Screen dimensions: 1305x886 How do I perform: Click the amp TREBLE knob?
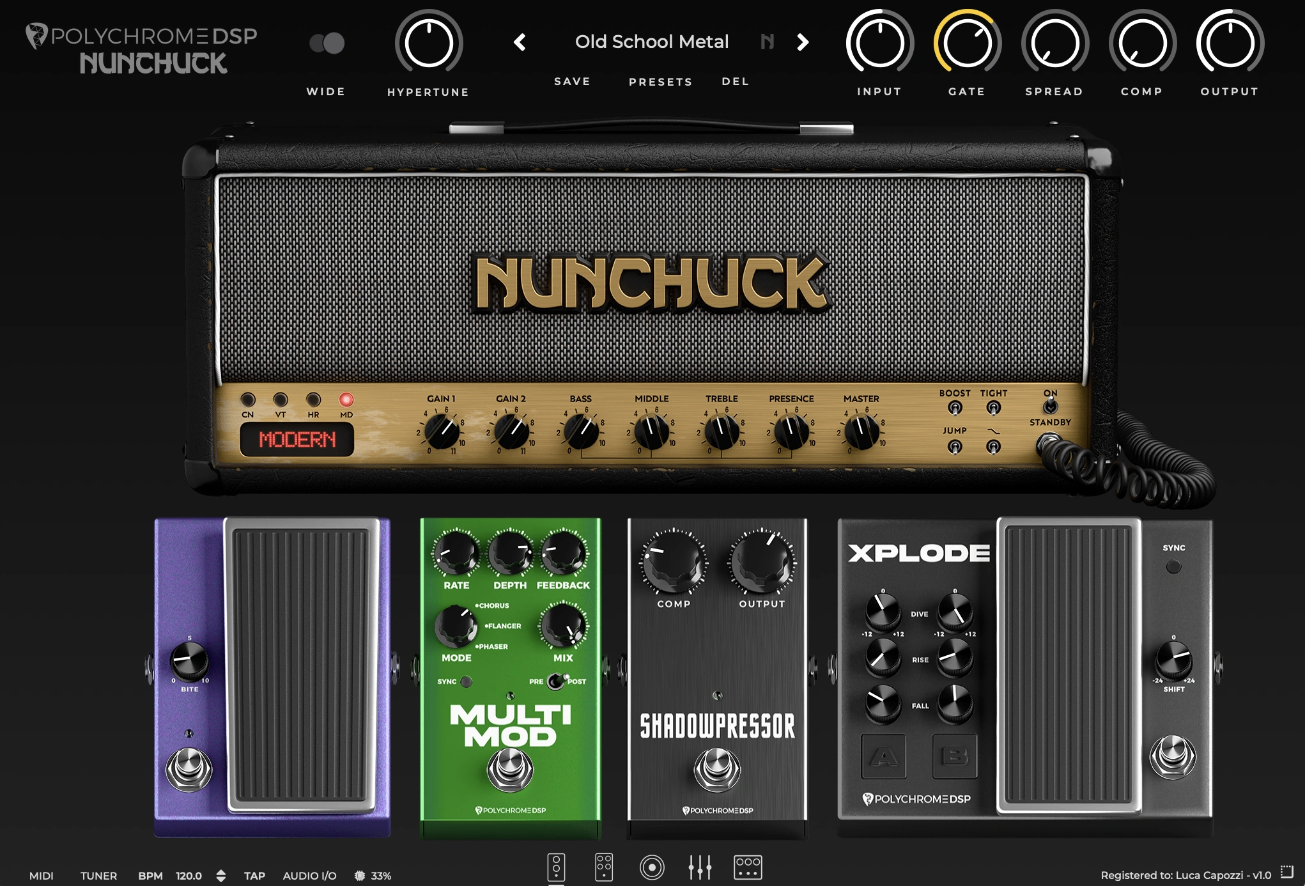(722, 431)
